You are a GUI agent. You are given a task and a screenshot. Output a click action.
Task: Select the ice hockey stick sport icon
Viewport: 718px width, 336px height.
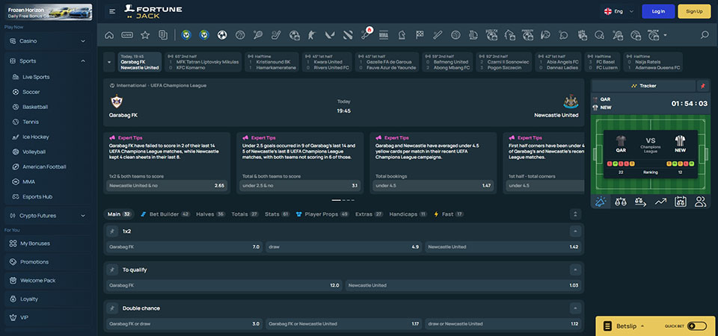276,35
